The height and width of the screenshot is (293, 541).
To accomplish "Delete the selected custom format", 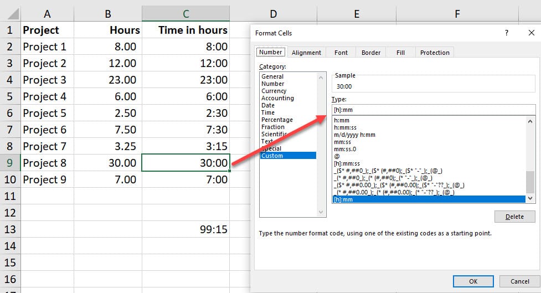I will (514, 217).
